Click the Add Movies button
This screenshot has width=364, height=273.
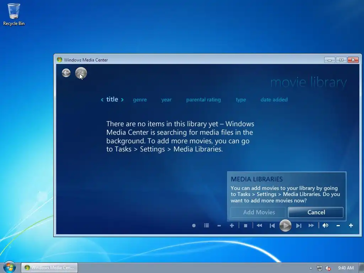tap(258, 212)
